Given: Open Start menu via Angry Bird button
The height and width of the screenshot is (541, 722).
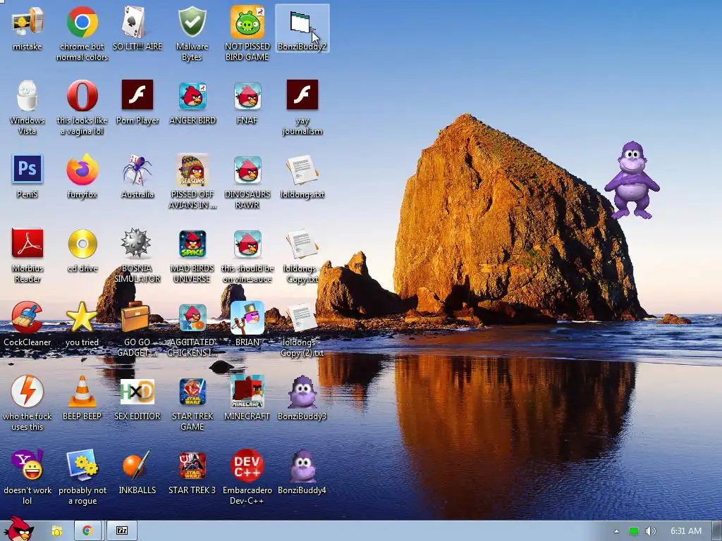Looking at the screenshot, I should click(18, 530).
